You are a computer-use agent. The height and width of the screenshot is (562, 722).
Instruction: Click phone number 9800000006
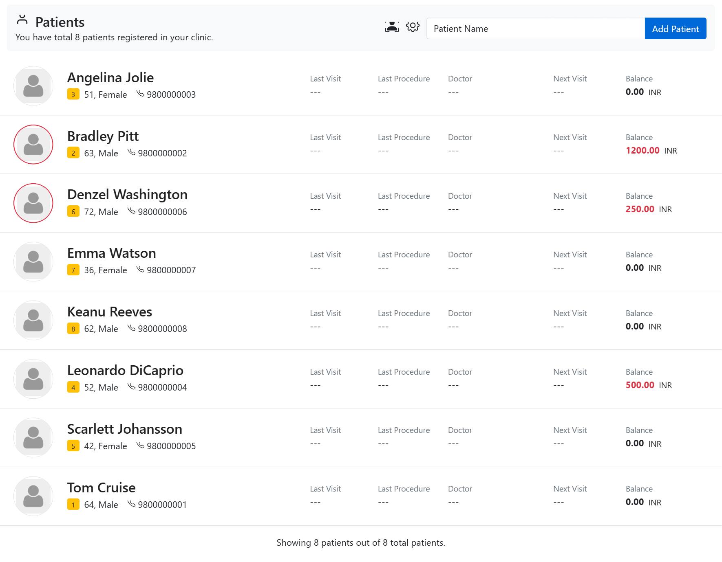tap(162, 212)
